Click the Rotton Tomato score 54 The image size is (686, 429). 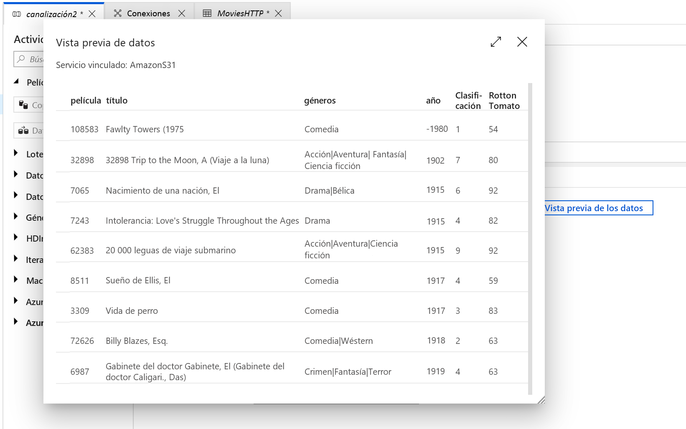coord(493,129)
